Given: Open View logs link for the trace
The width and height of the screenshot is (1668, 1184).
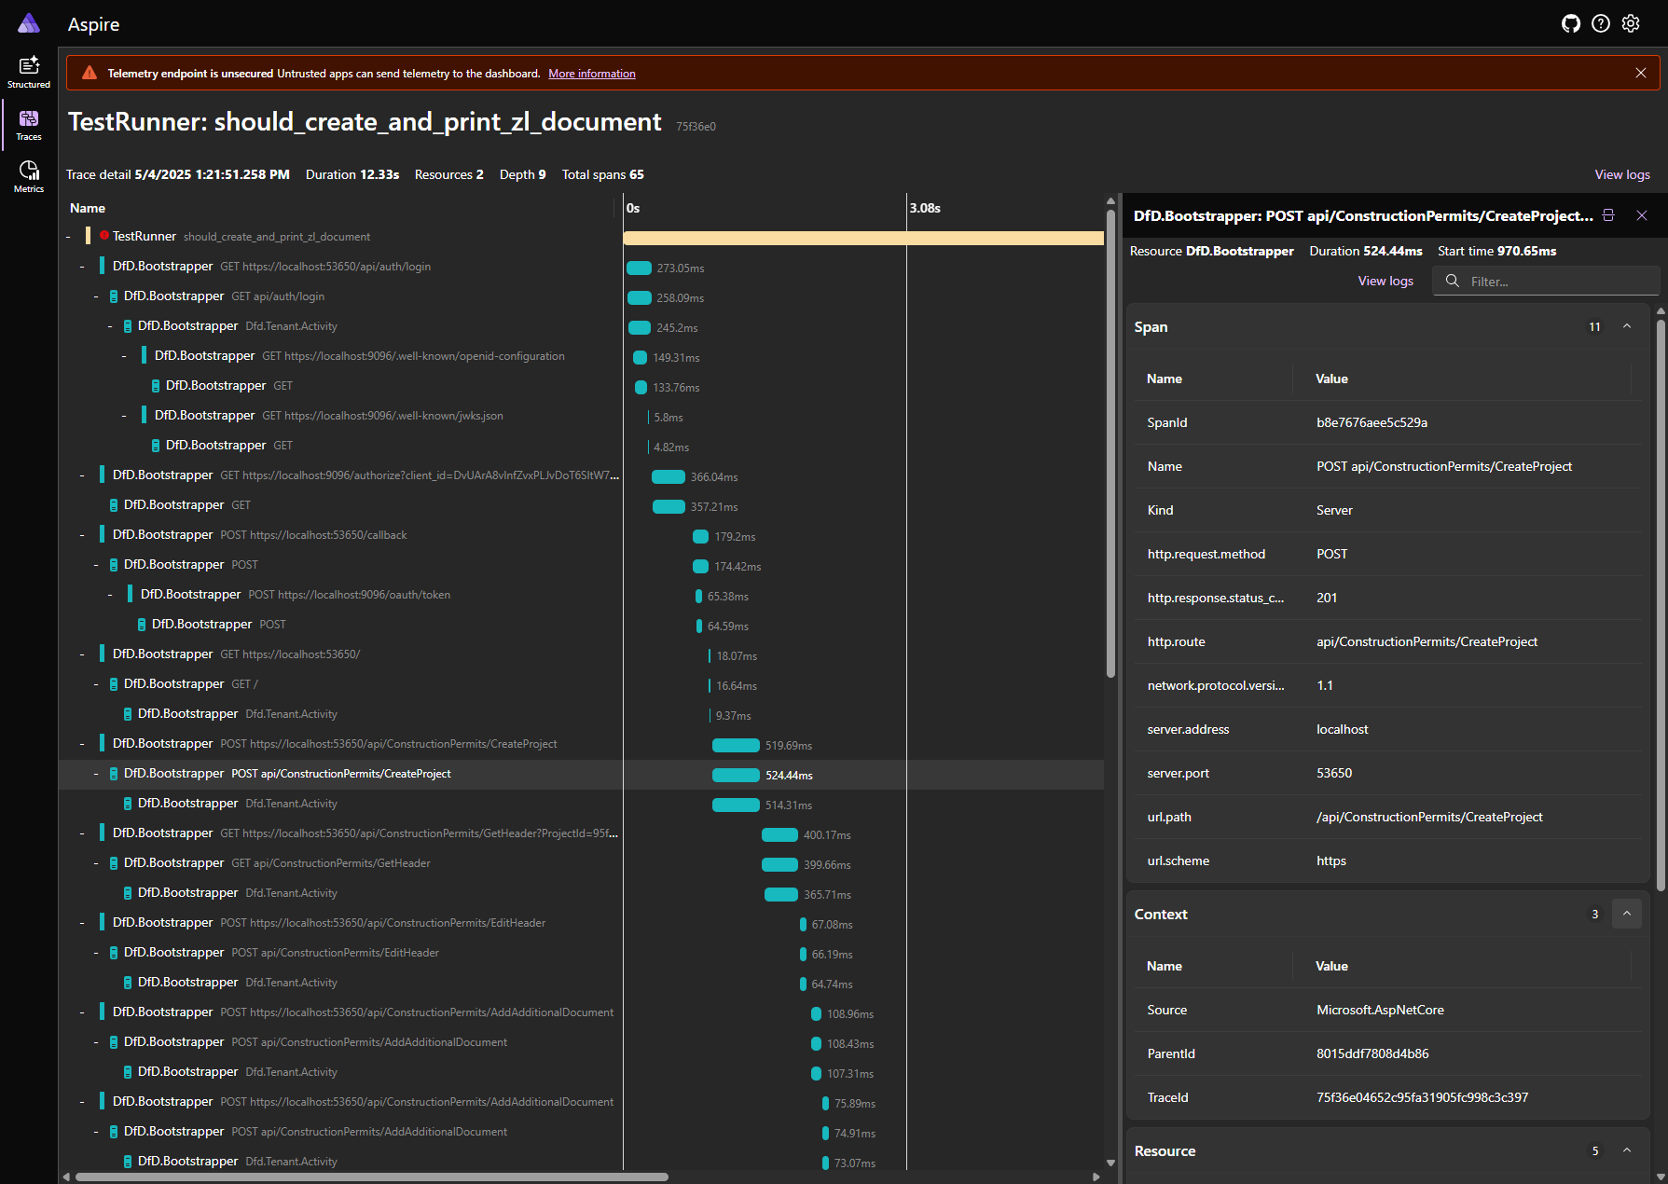Looking at the screenshot, I should [1622, 174].
